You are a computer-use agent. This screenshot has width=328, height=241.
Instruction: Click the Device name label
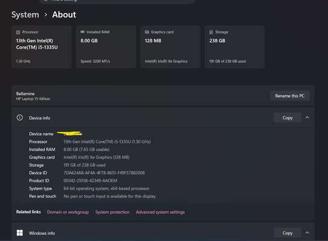tap(41, 134)
